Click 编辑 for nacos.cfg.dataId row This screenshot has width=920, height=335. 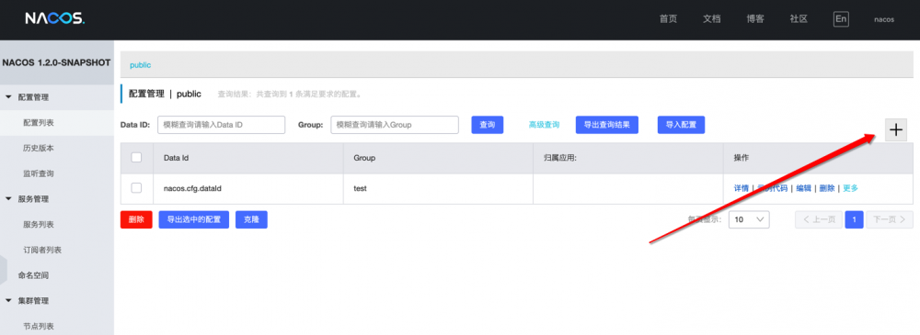coord(803,188)
